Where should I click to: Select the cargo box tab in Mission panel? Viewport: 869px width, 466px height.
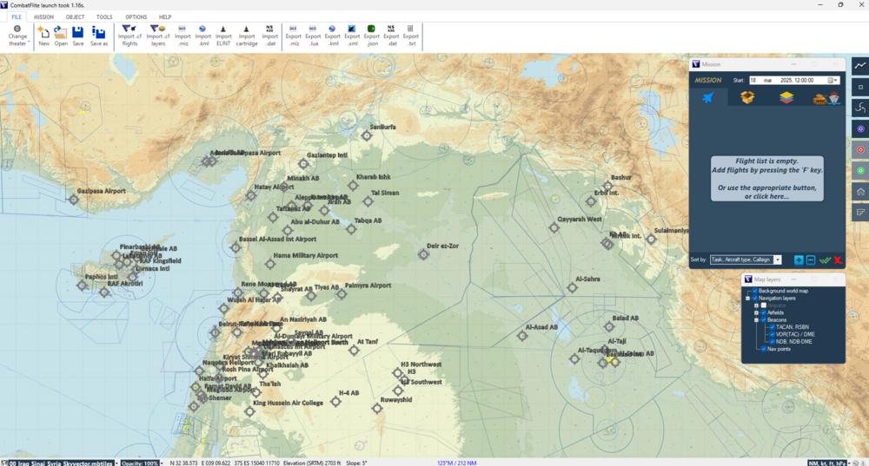pos(747,97)
